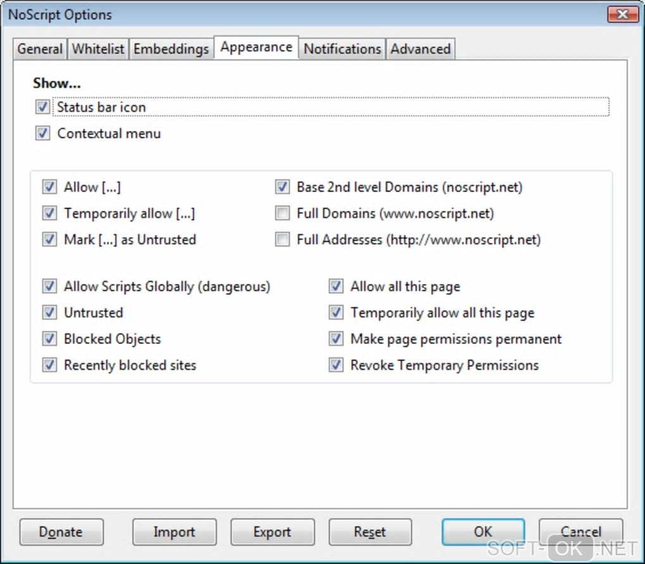Screen dimensions: 645x564
Task: Uncheck Revoke Temporary Permissions
Action: (x=336, y=365)
